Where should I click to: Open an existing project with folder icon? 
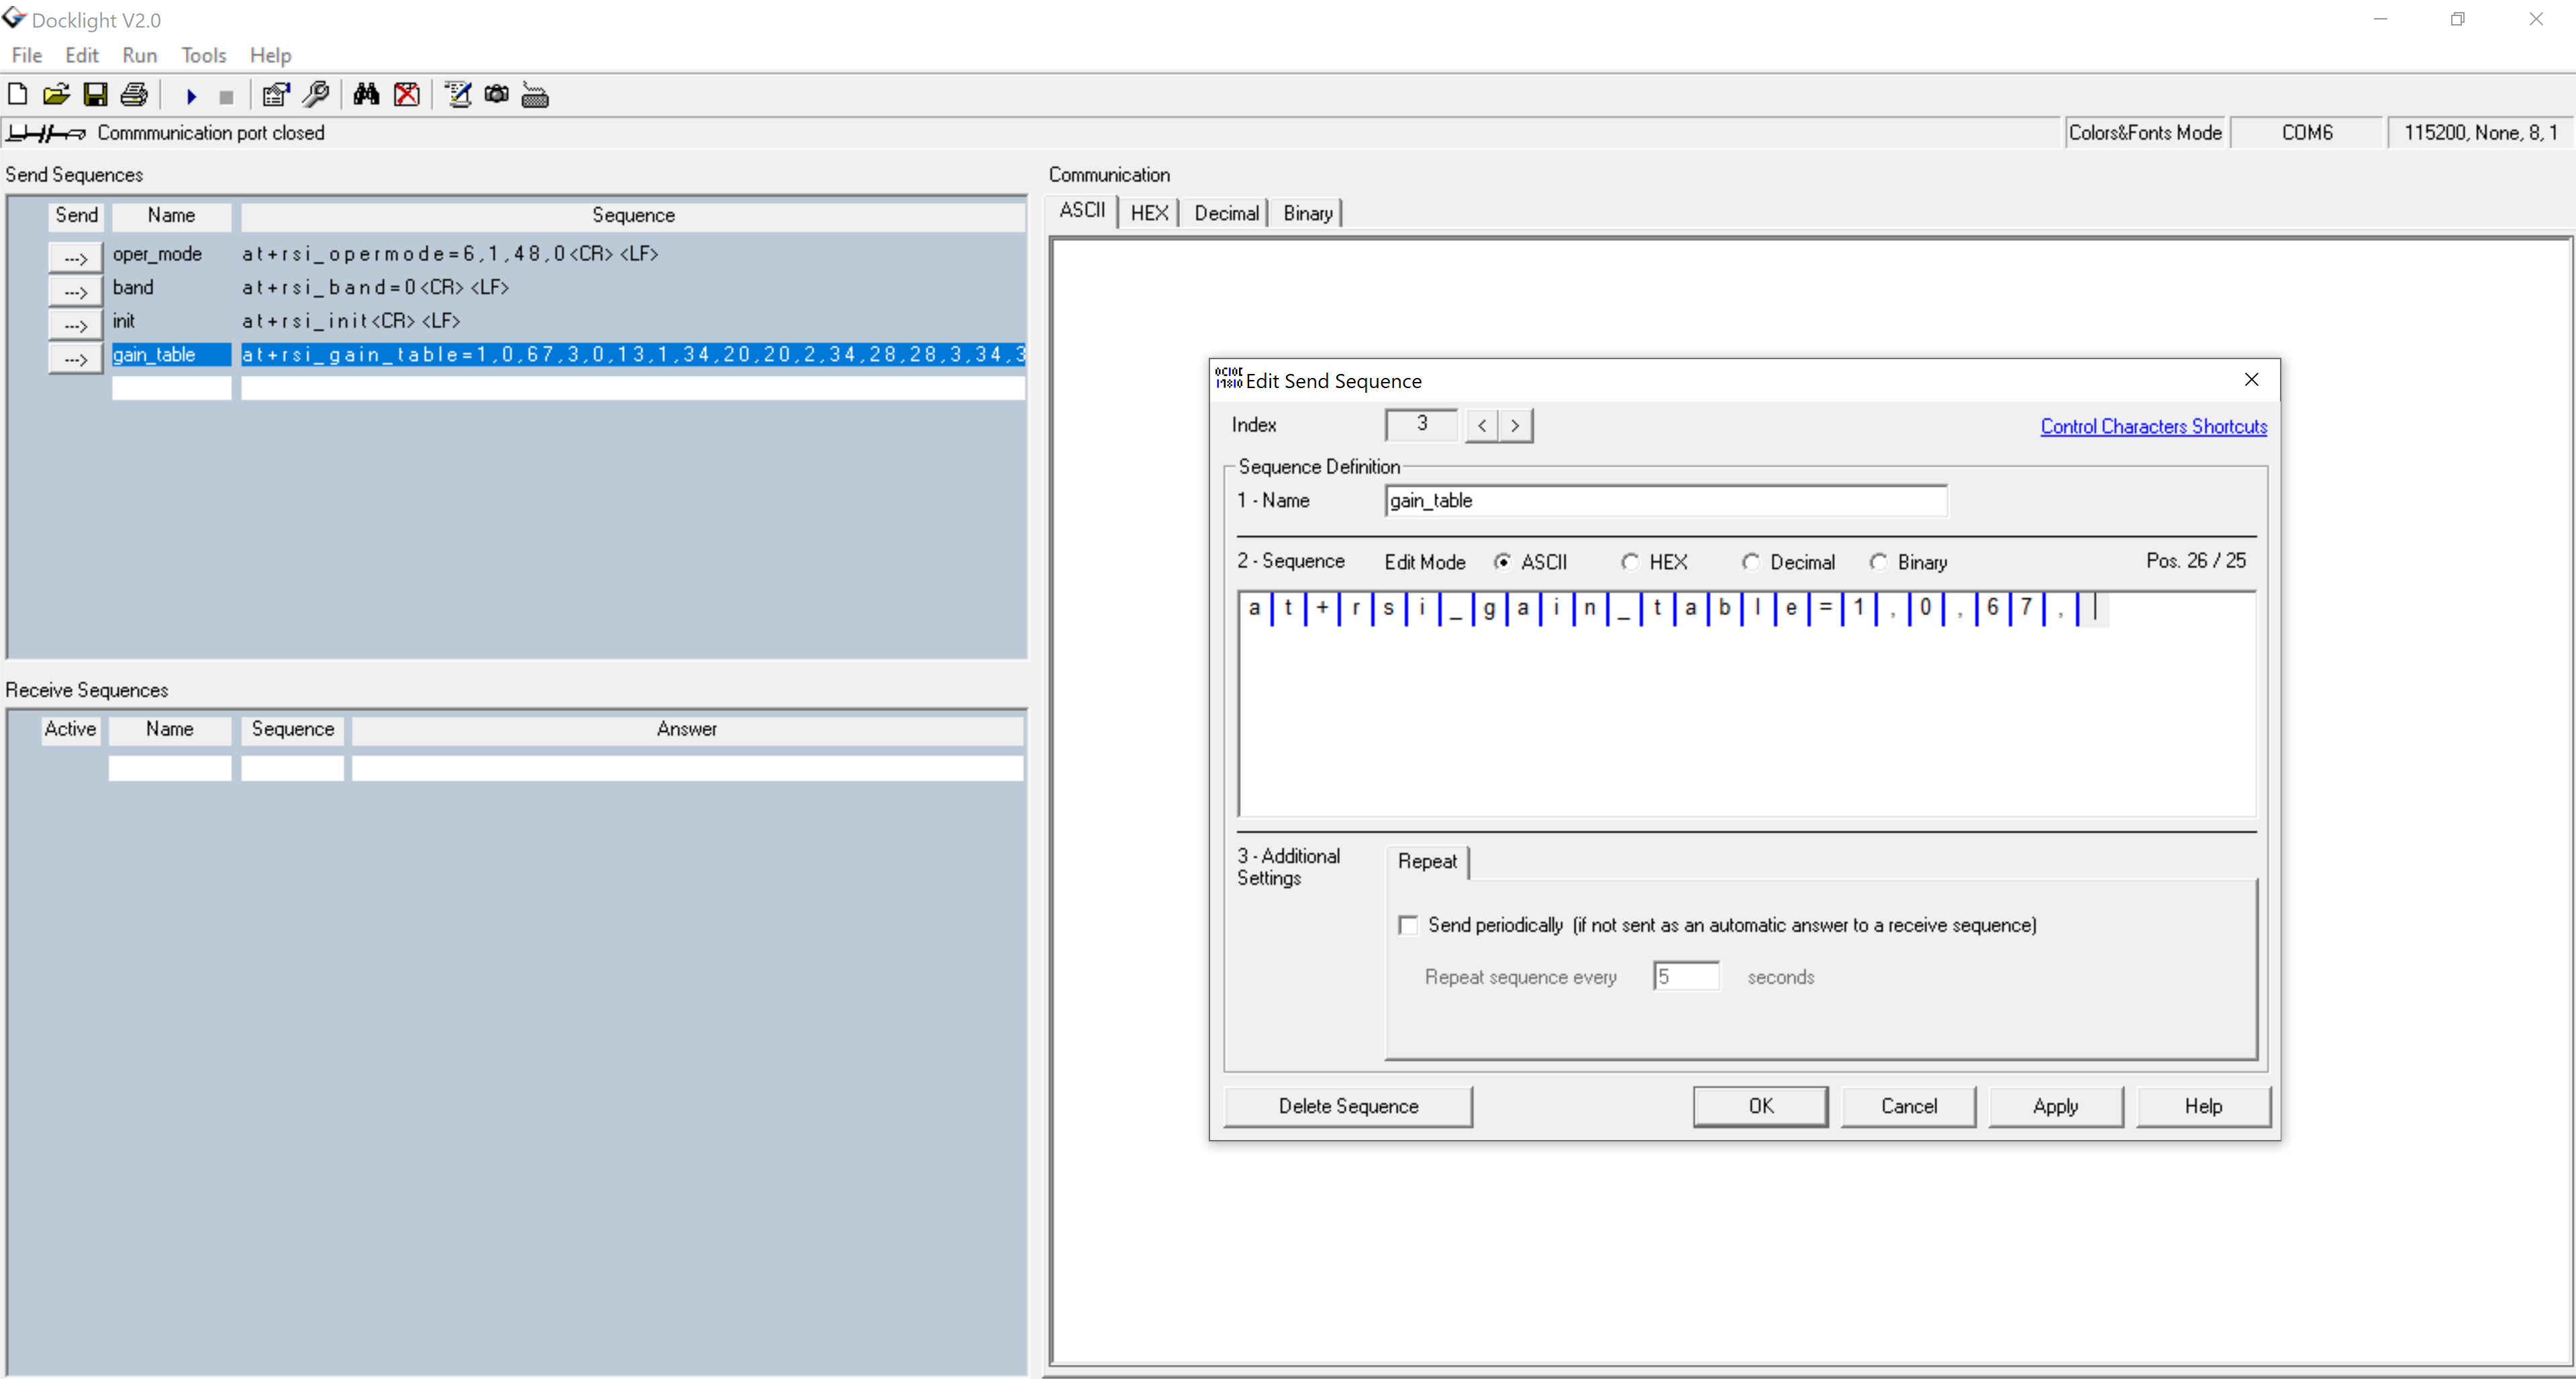[x=56, y=95]
